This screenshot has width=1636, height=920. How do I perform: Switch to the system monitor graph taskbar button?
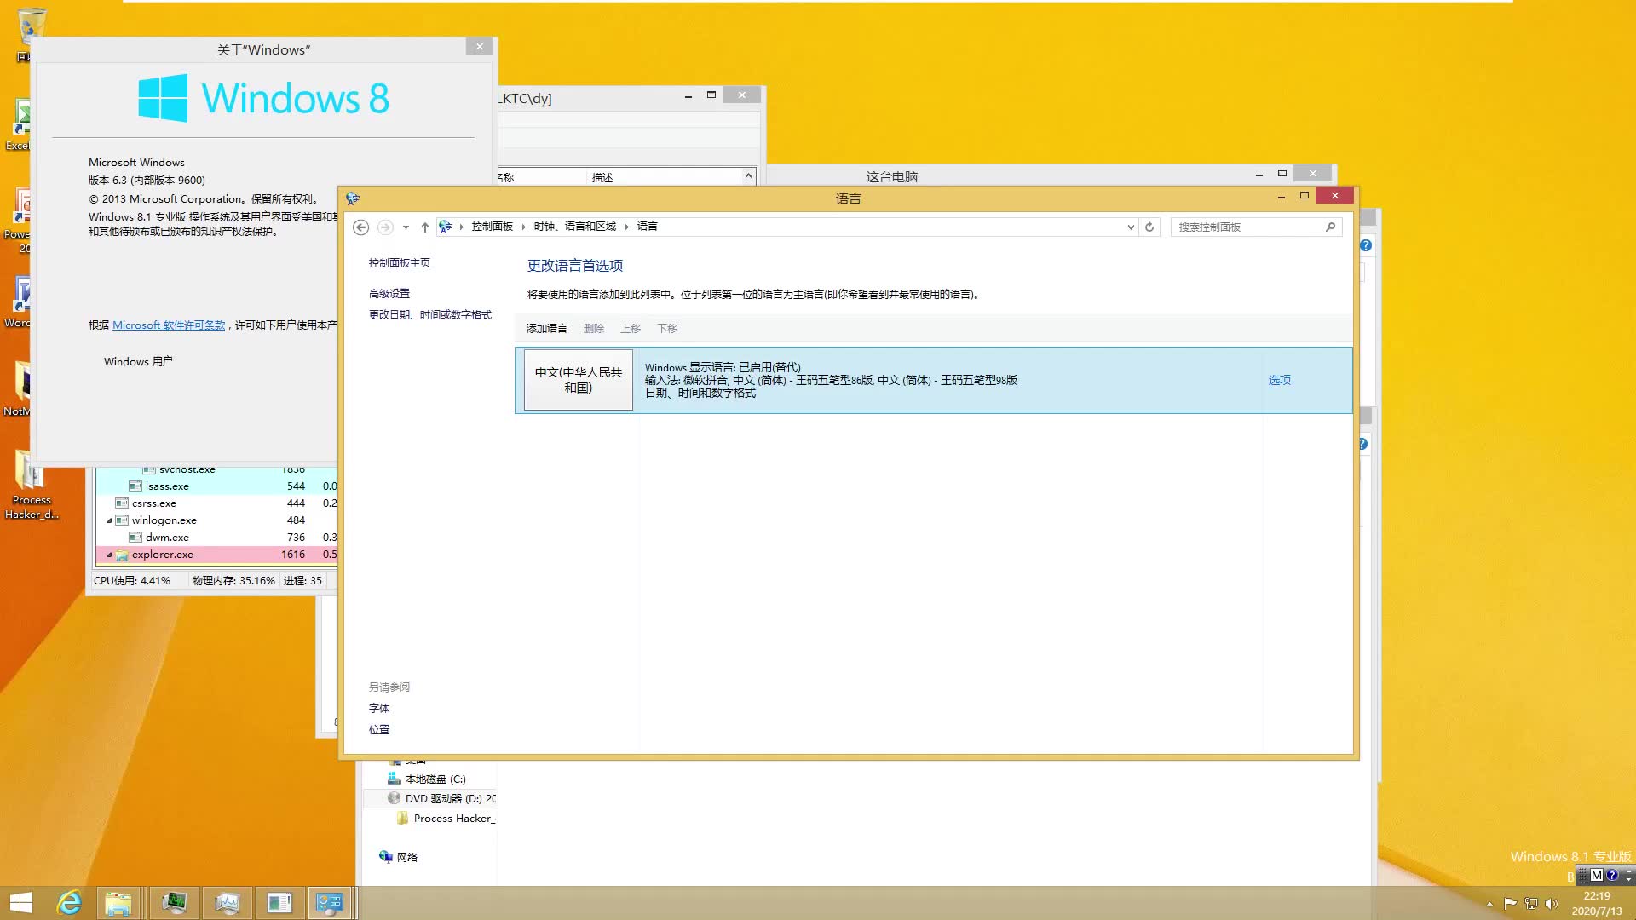click(227, 903)
